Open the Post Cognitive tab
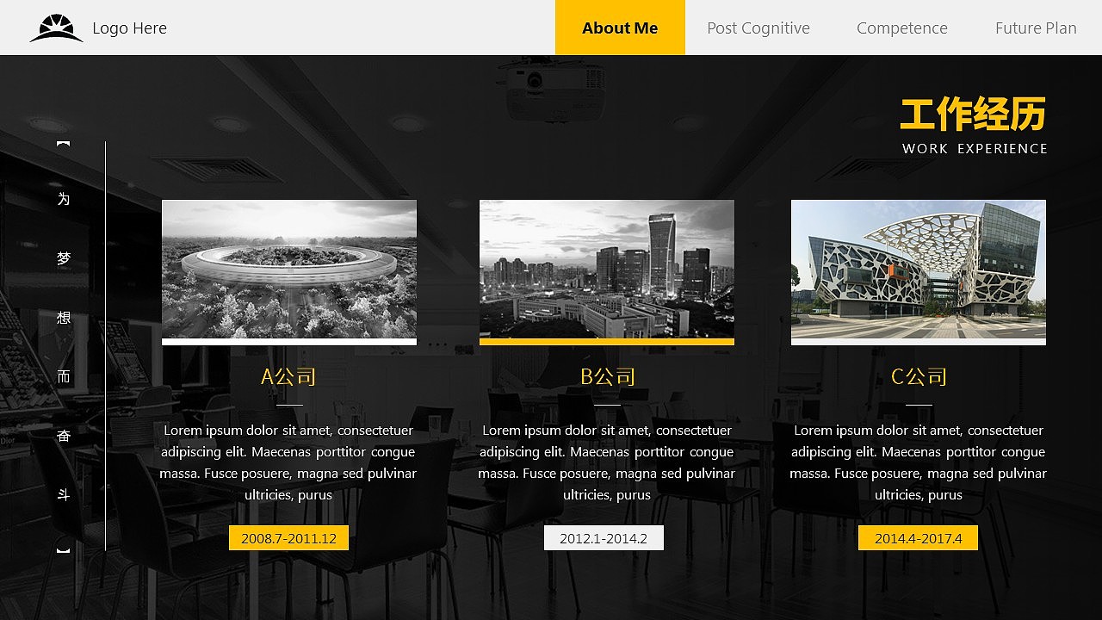Image resolution: width=1102 pixels, height=620 pixels. (758, 28)
